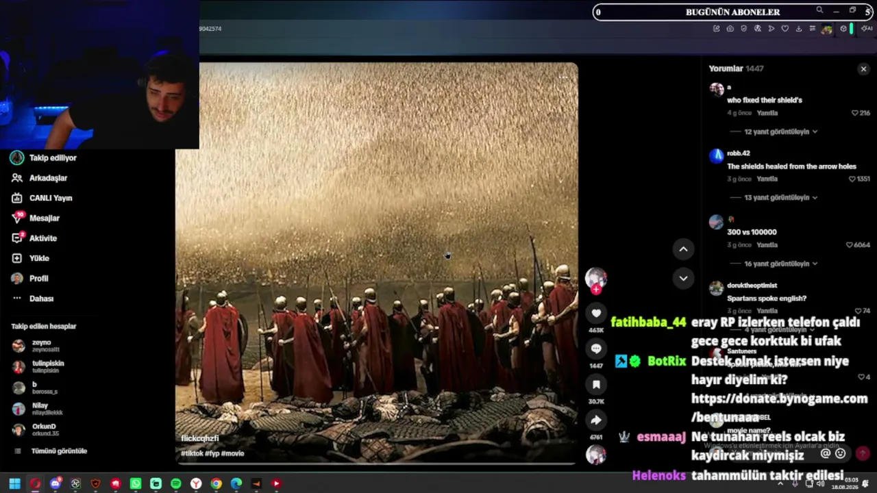Insert emoji in the comment box
The height and width of the screenshot is (493, 877).
pos(841,453)
